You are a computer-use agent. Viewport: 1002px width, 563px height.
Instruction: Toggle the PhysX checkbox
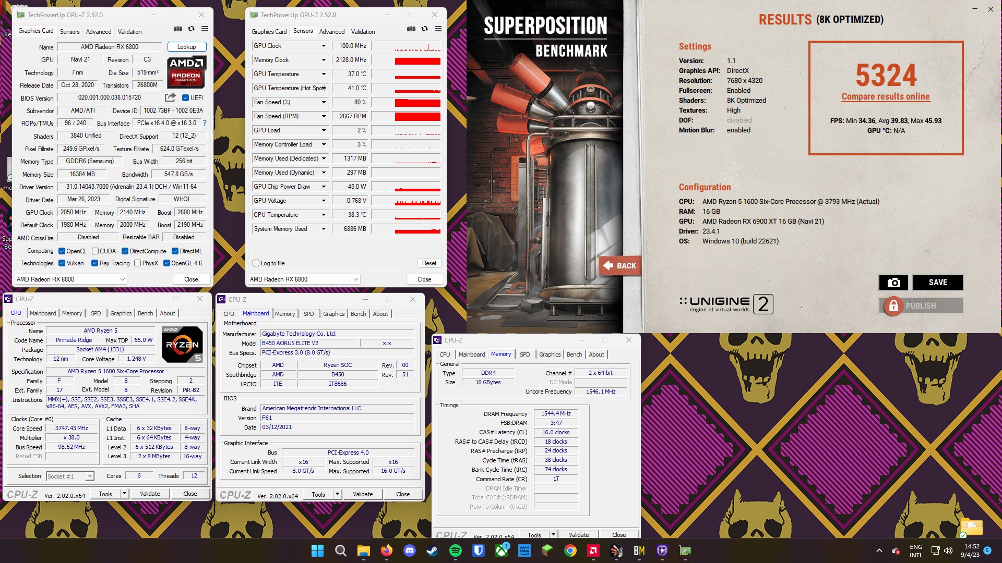(x=137, y=263)
